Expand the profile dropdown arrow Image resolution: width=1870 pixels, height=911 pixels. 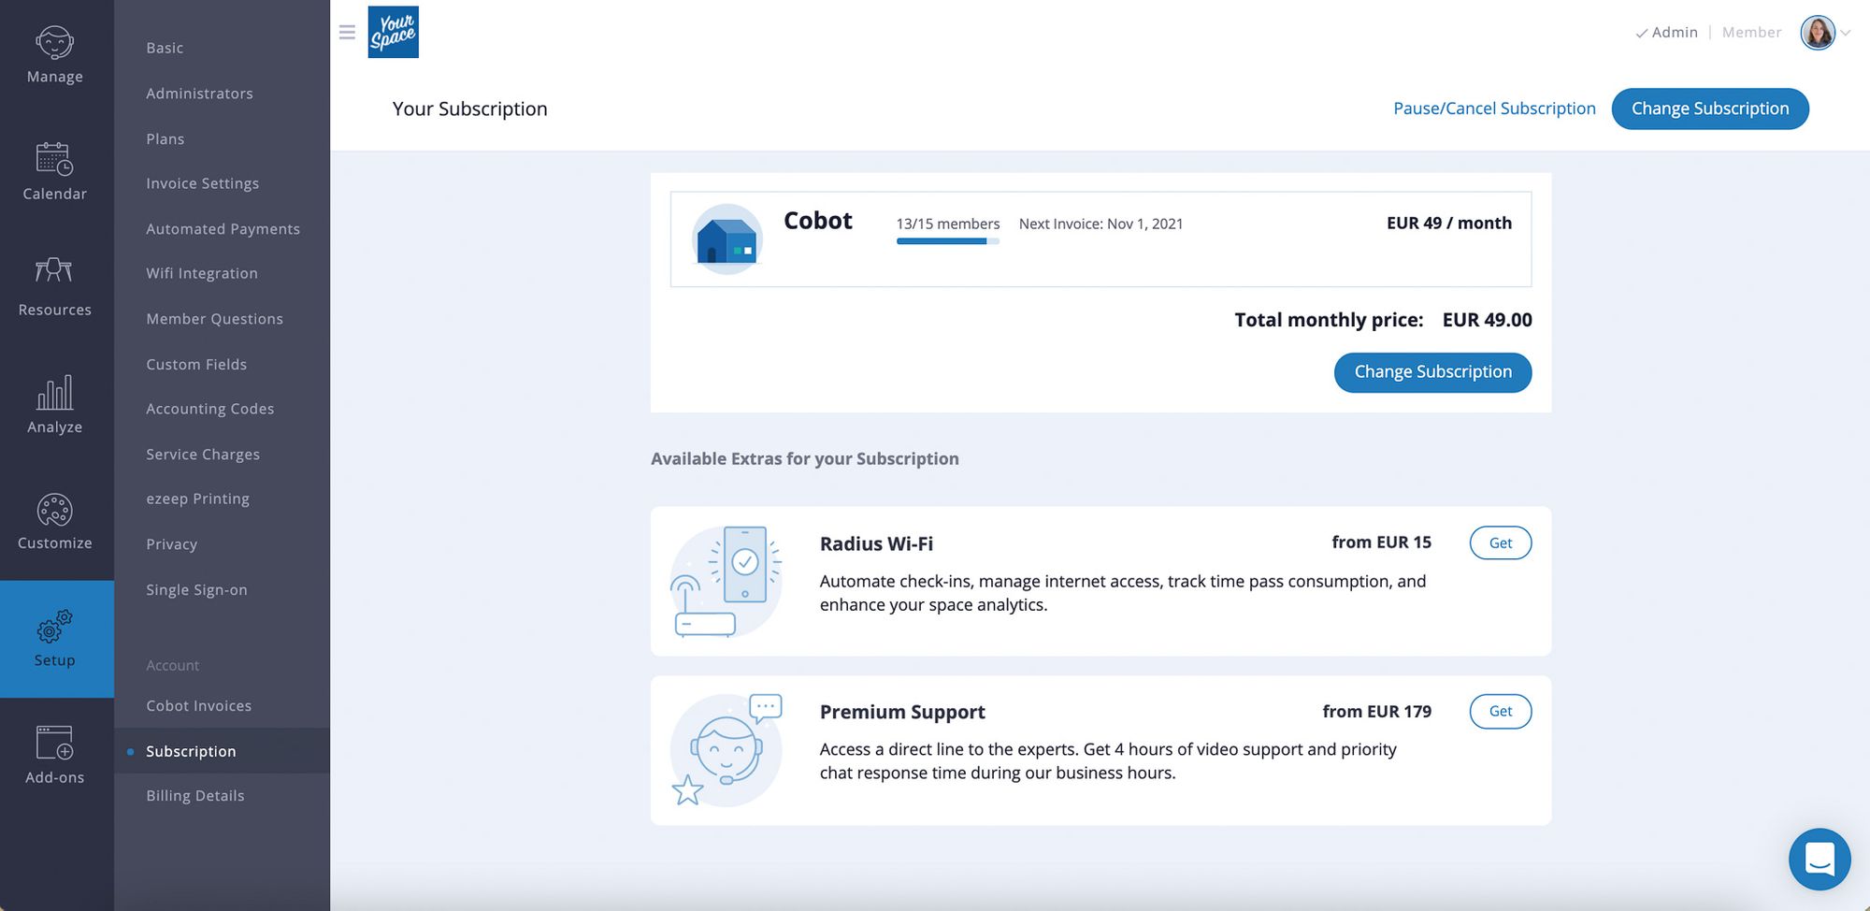[1846, 33]
